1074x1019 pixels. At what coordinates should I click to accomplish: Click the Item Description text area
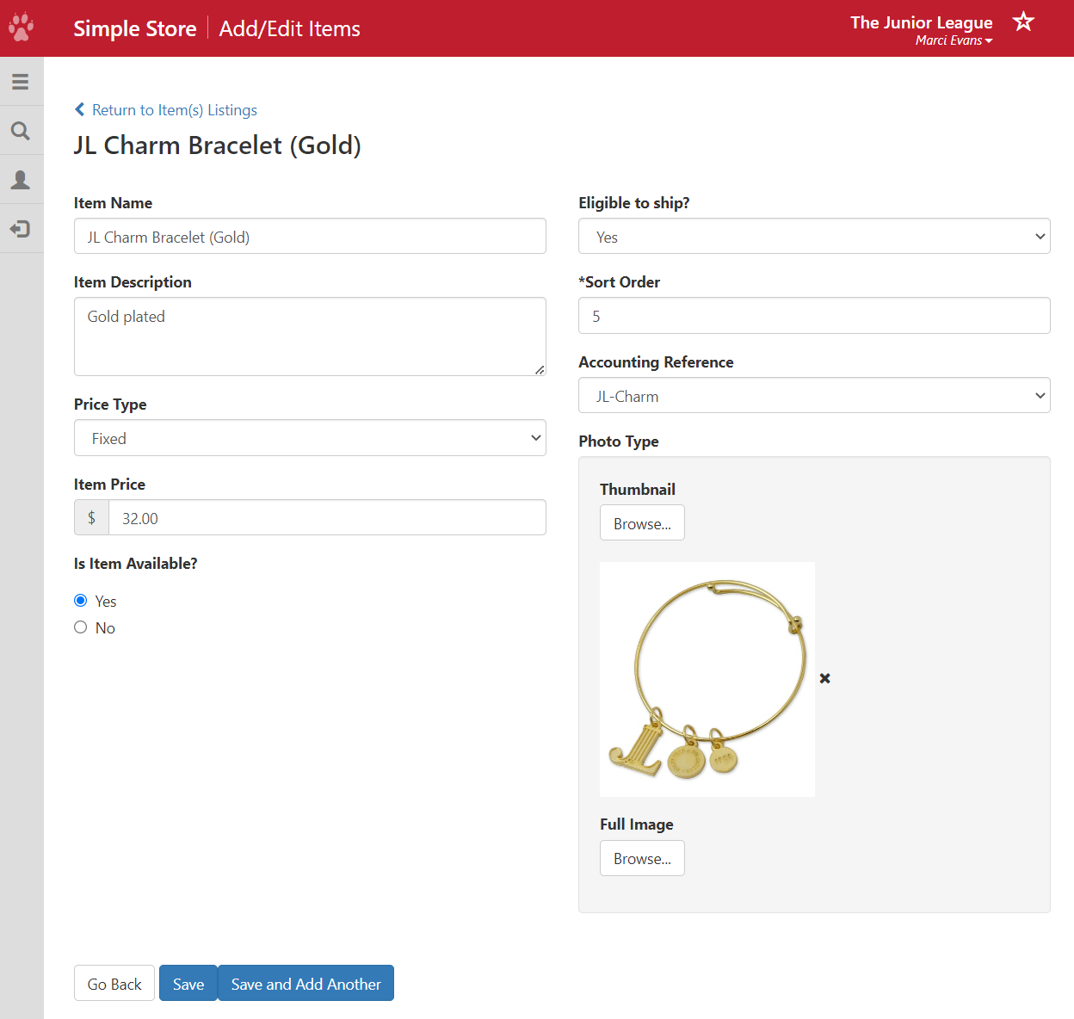click(310, 337)
